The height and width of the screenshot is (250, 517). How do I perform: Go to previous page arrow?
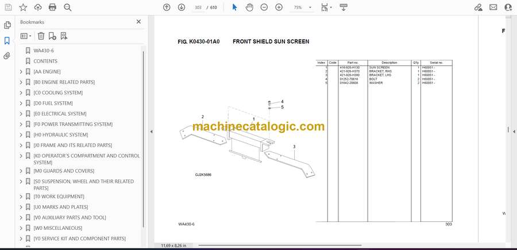167,7
